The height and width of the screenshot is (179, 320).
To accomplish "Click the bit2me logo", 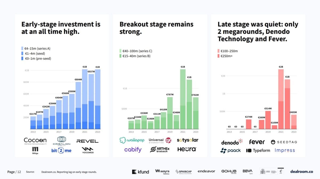I will [x=61, y=150].
